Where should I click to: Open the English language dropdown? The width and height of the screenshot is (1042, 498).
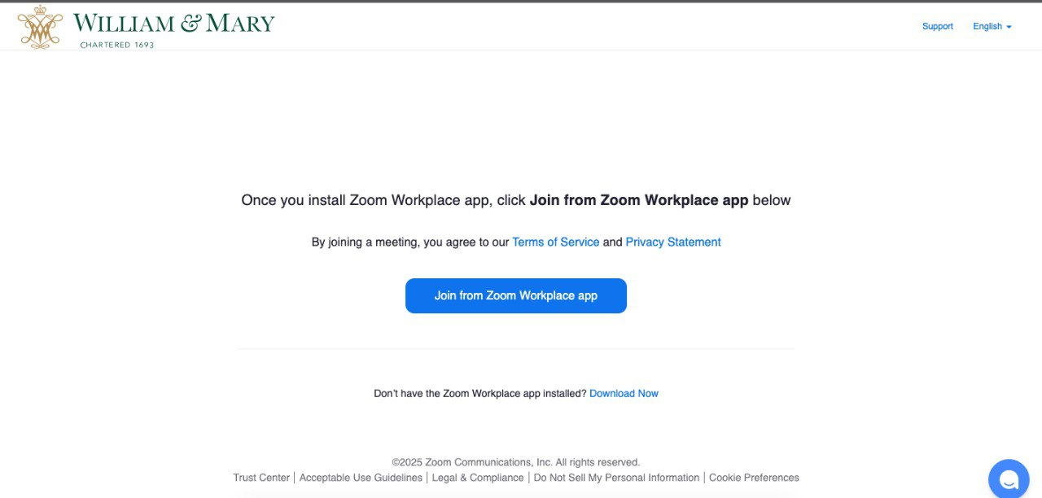click(x=987, y=27)
